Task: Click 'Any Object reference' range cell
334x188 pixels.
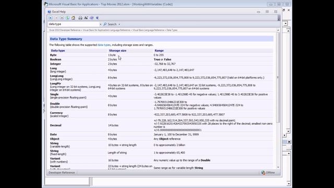Action: [167, 139]
